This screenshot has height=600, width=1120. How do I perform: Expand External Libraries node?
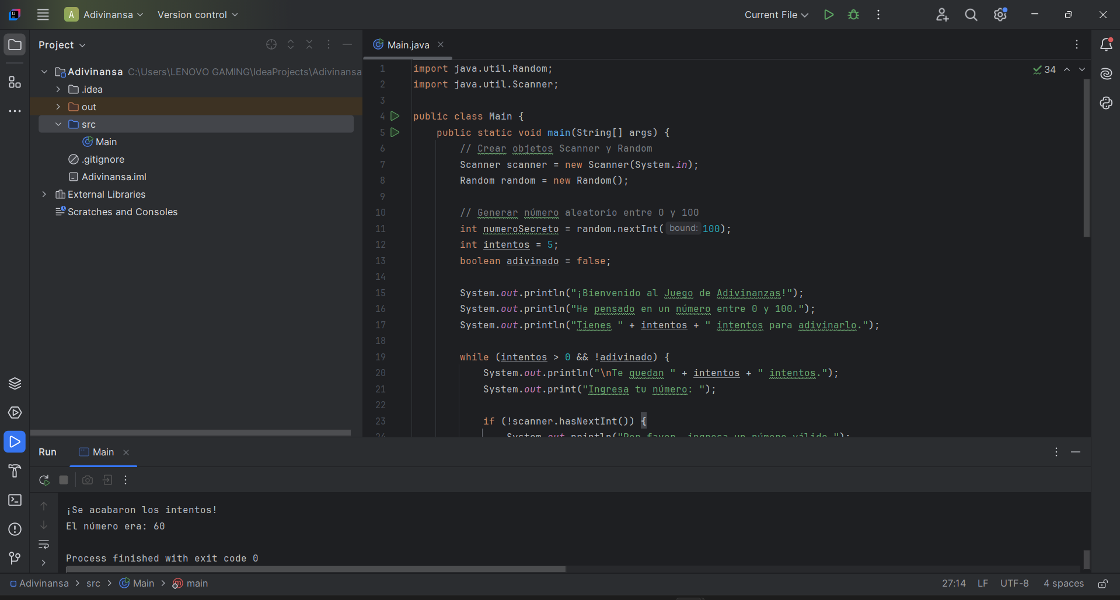[44, 194]
